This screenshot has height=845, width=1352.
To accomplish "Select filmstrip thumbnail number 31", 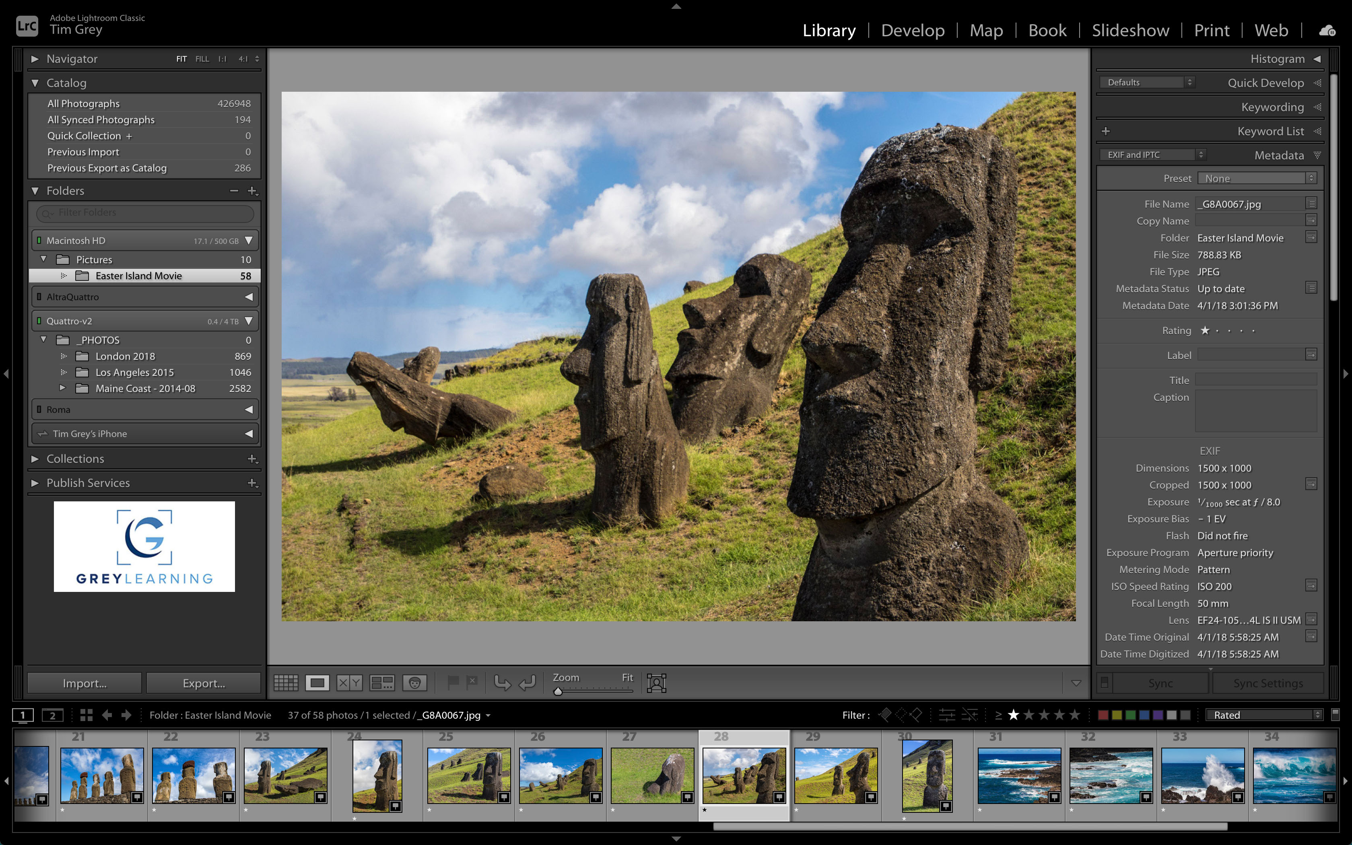I will (x=1019, y=775).
